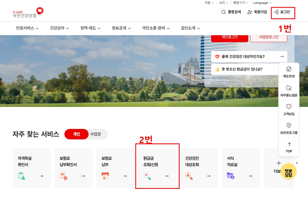Open 제도안내 from the side quick menu

289,72
